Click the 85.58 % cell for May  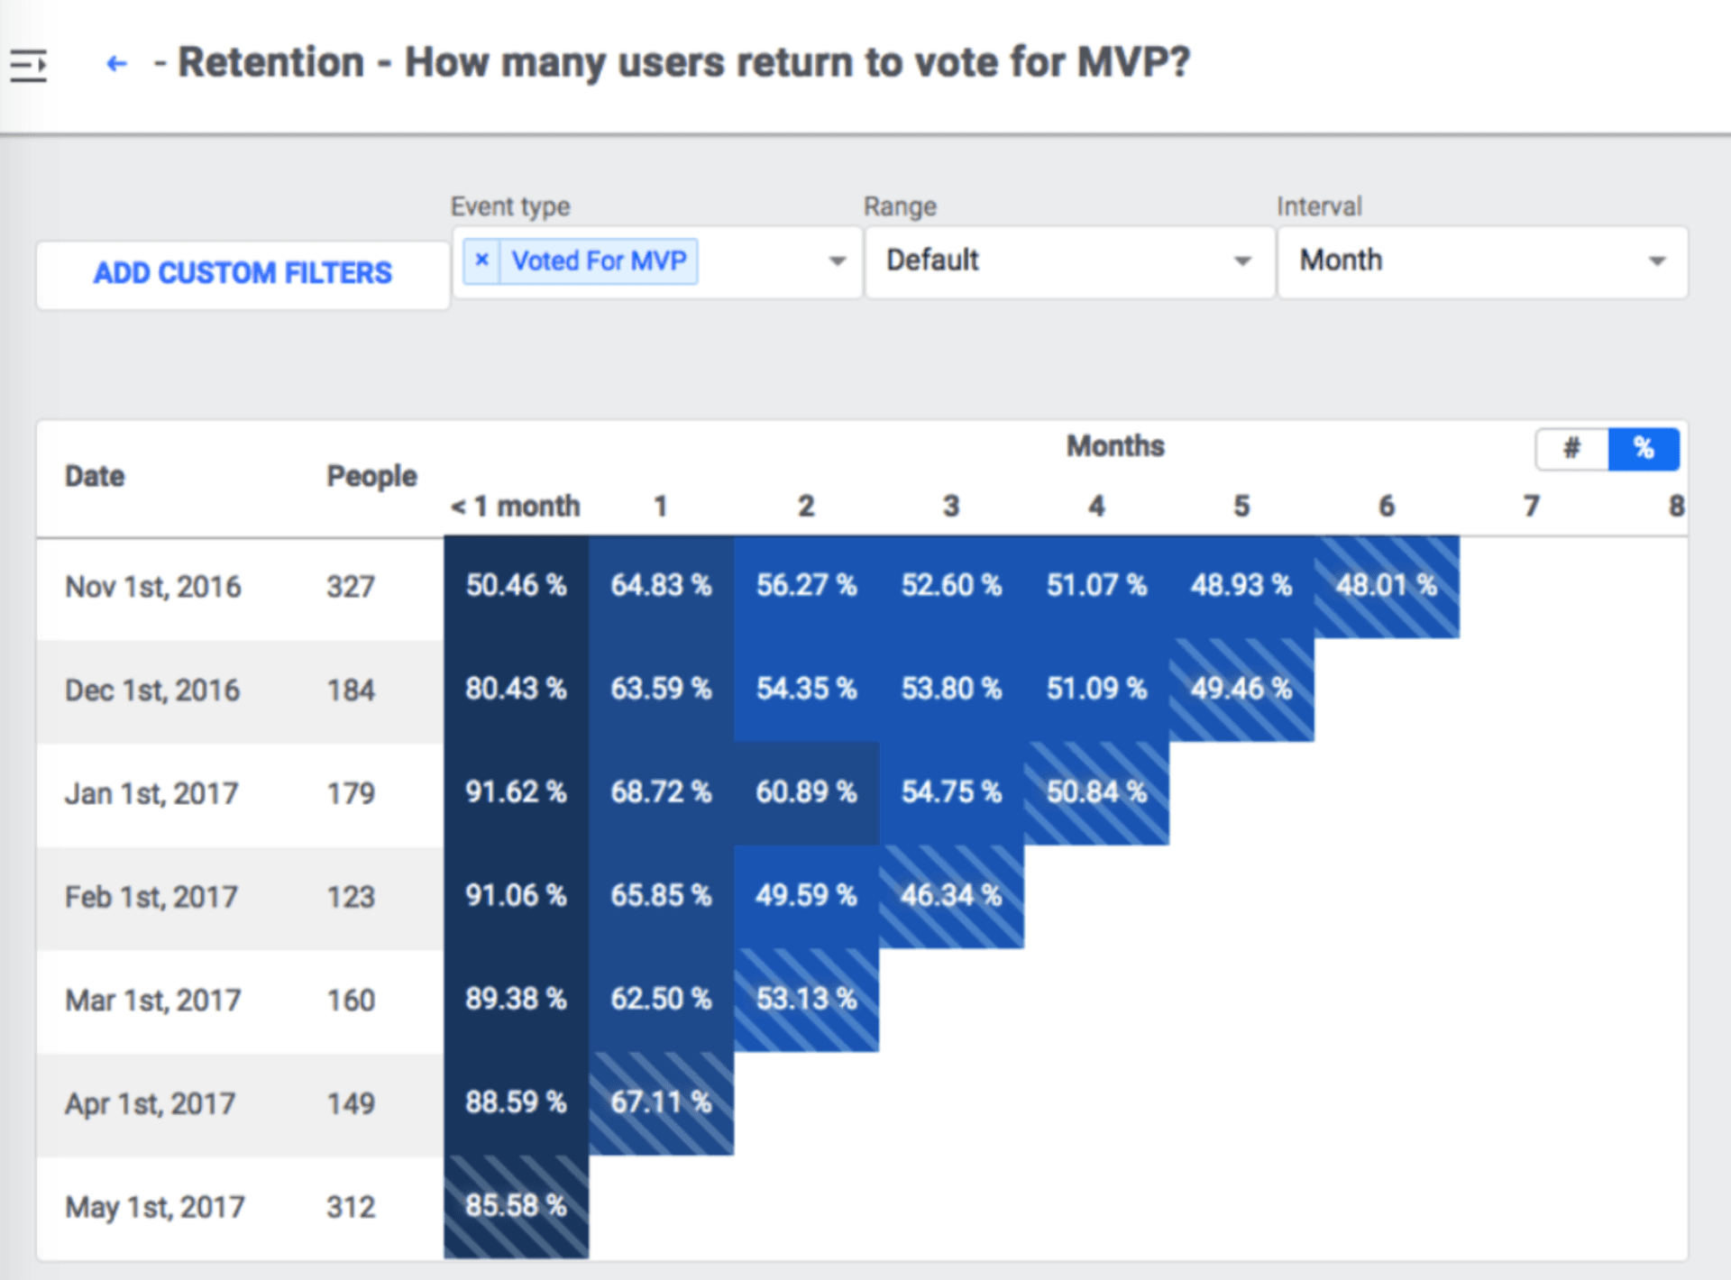516,1206
